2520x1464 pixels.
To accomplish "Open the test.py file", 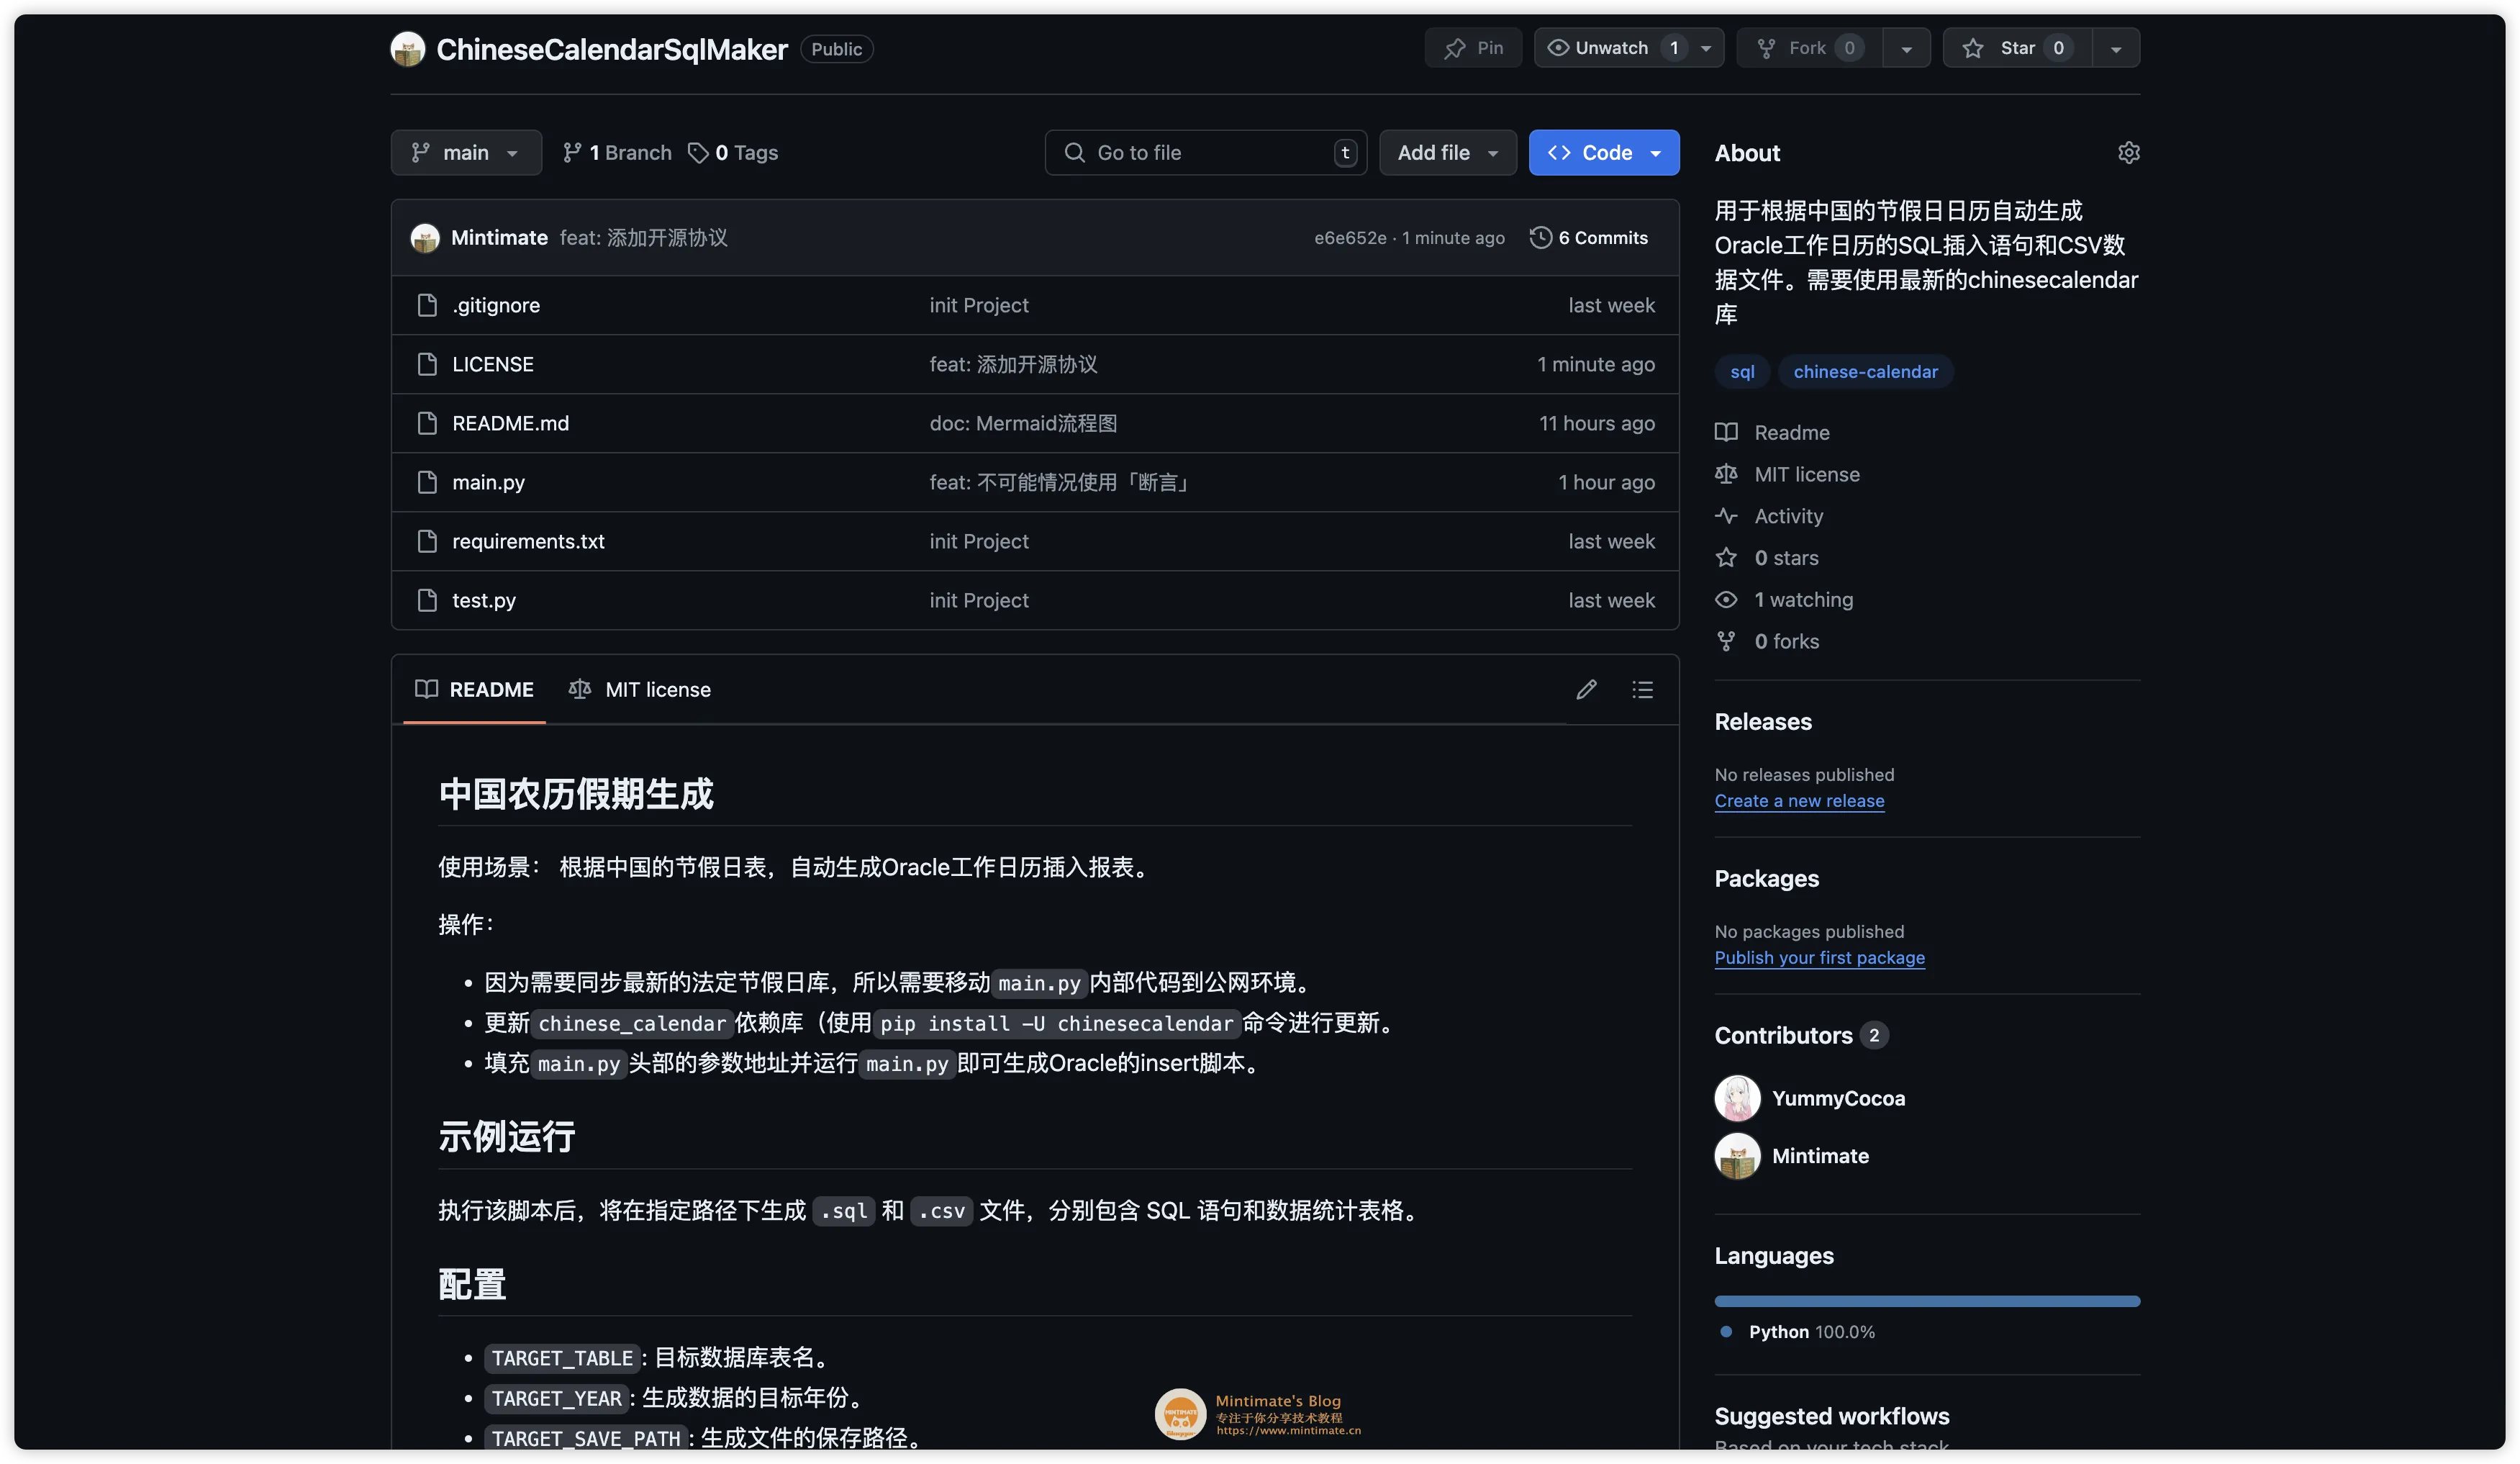I will click(484, 600).
